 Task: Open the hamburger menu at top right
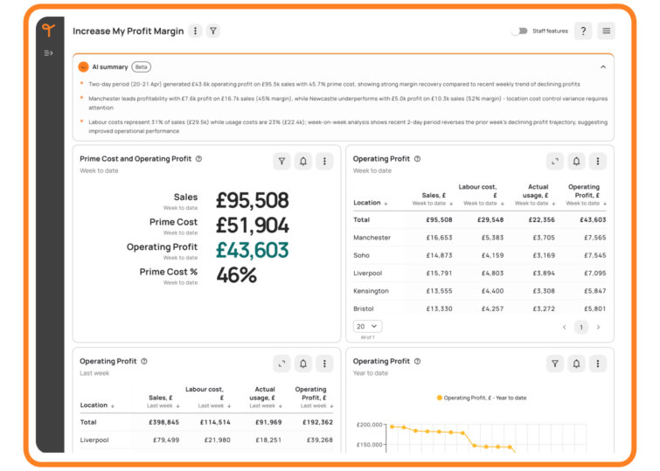pos(606,31)
